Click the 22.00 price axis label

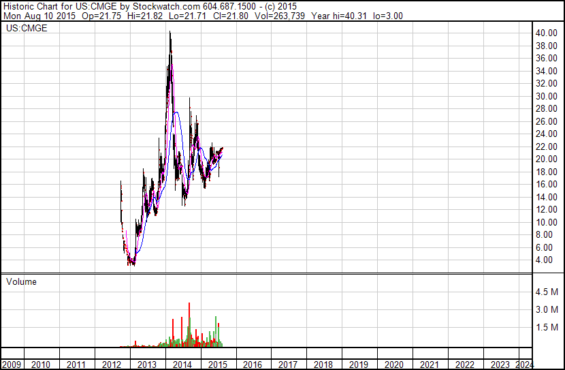pyautogui.click(x=546, y=147)
